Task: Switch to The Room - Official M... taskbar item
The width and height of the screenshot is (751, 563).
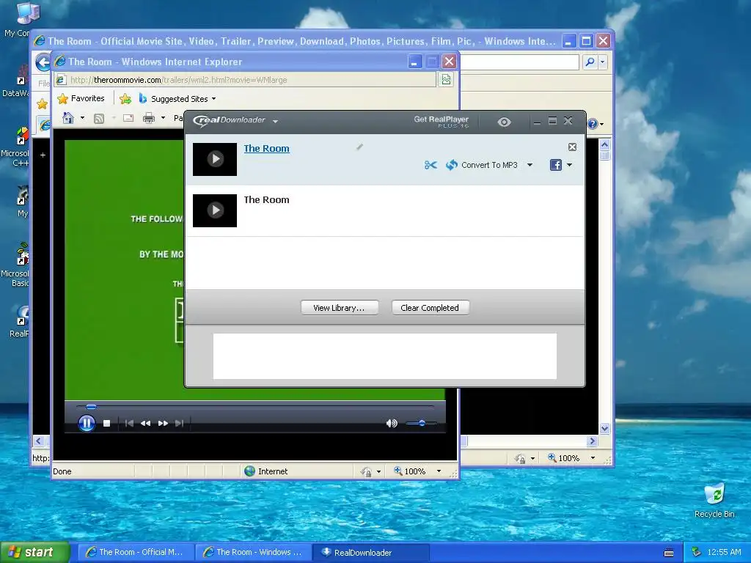Action: [135, 552]
